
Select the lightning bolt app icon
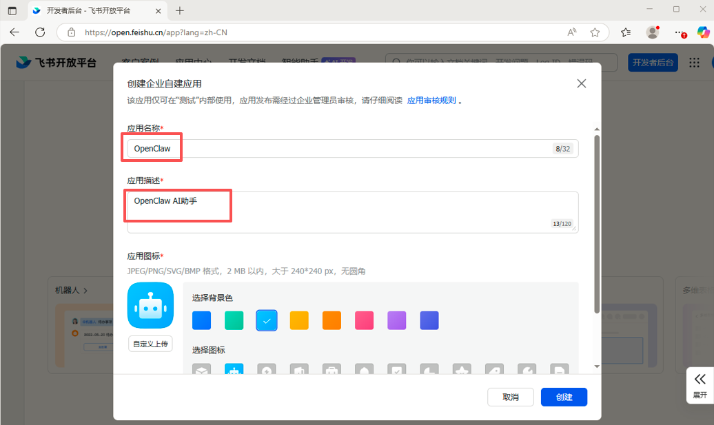pos(266,370)
